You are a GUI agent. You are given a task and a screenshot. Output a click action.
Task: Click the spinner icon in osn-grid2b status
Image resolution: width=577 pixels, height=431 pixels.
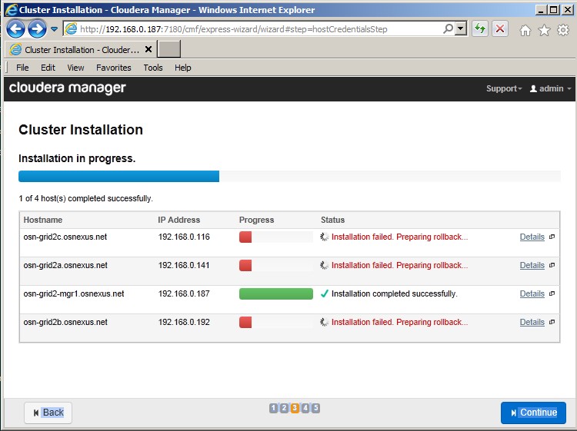click(x=324, y=322)
